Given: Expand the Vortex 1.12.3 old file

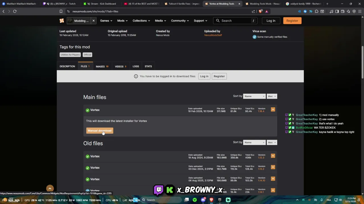Looking at the screenshot, I should [273, 156].
